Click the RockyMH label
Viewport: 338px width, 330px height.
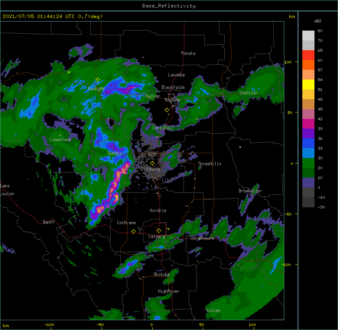(x=96, y=89)
